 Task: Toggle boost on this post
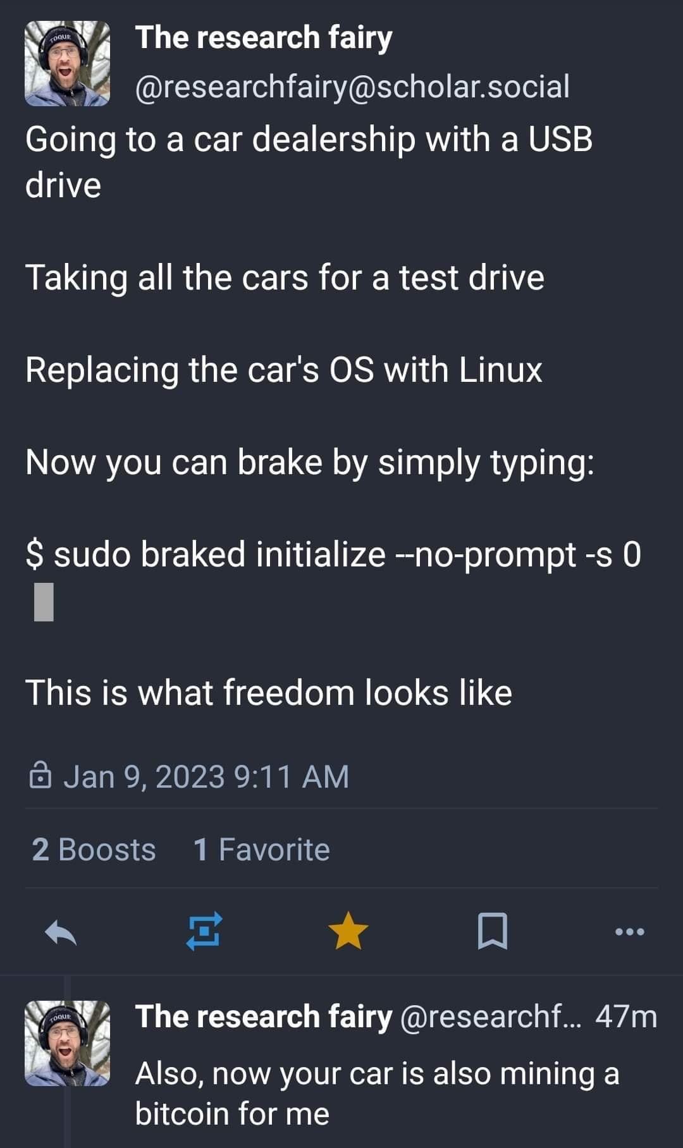(x=204, y=931)
